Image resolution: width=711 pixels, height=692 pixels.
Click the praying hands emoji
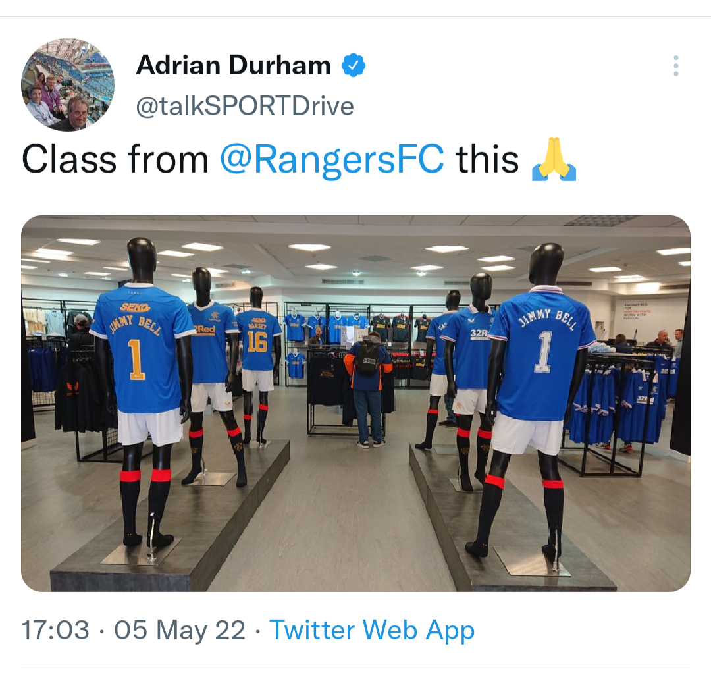coord(554,159)
